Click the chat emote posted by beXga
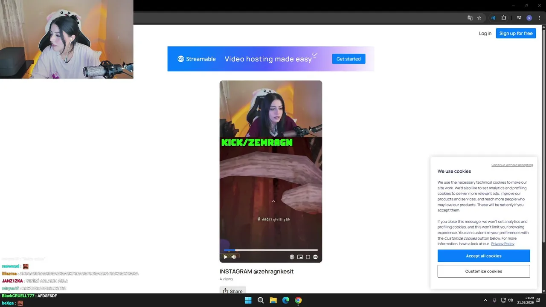The image size is (546, 307). (20, 303)
